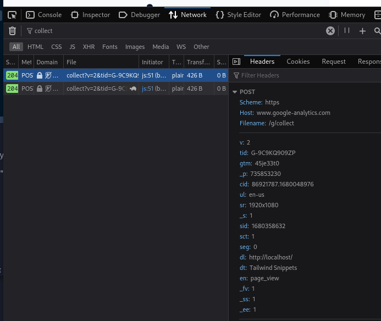381x321 pixels.
Task: Switch to the Cookies tab
Action: pos(298,62)
